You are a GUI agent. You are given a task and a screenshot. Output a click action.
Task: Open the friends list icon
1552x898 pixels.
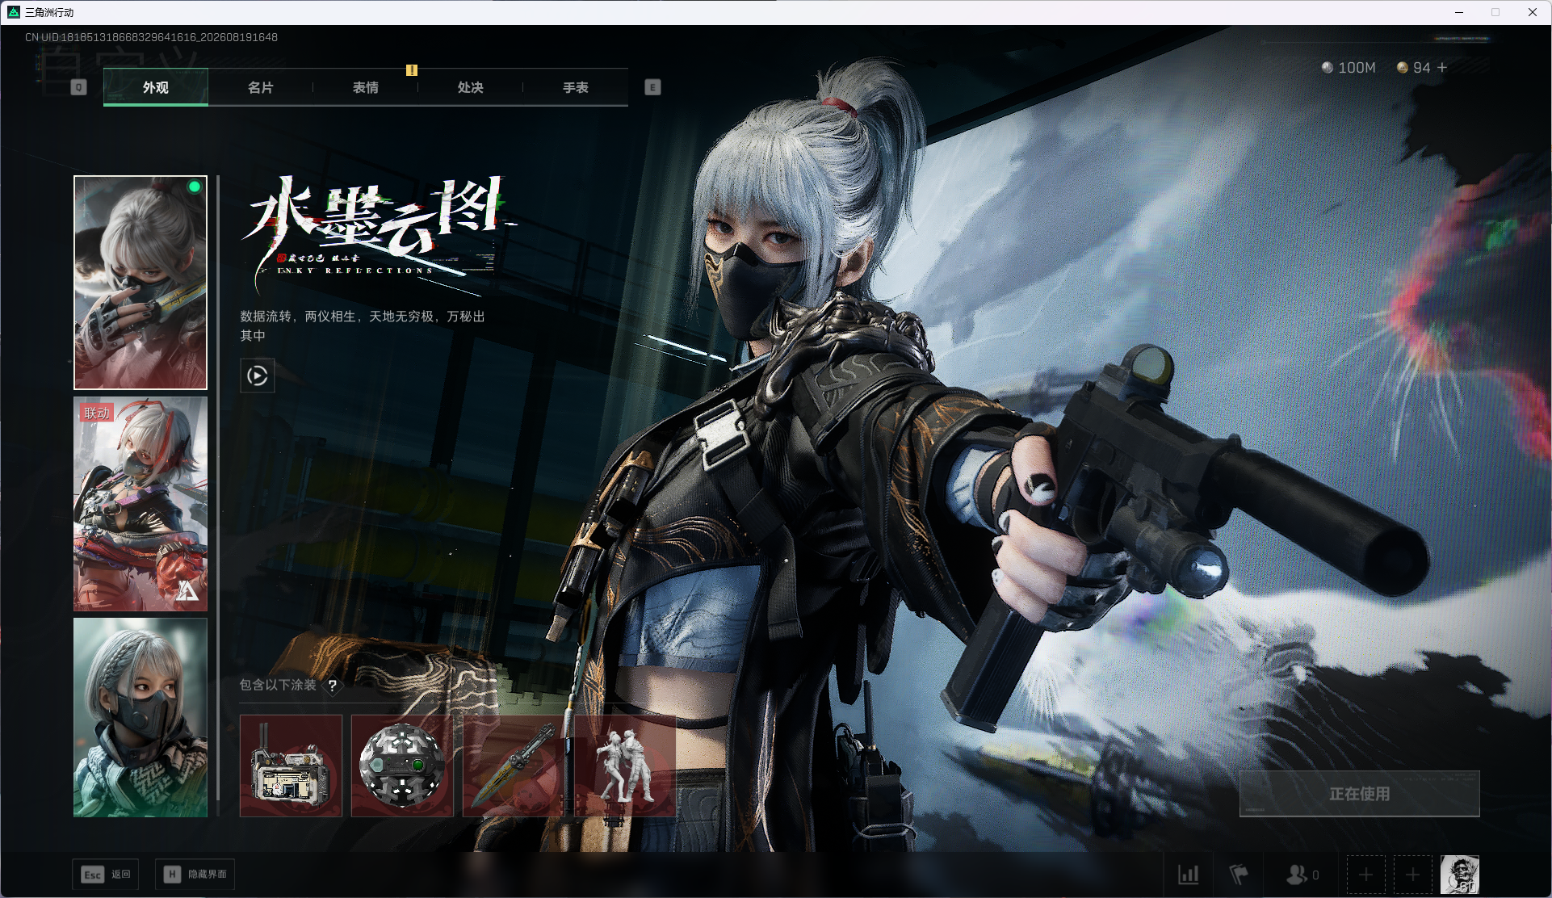click(x=1302, y=875)
